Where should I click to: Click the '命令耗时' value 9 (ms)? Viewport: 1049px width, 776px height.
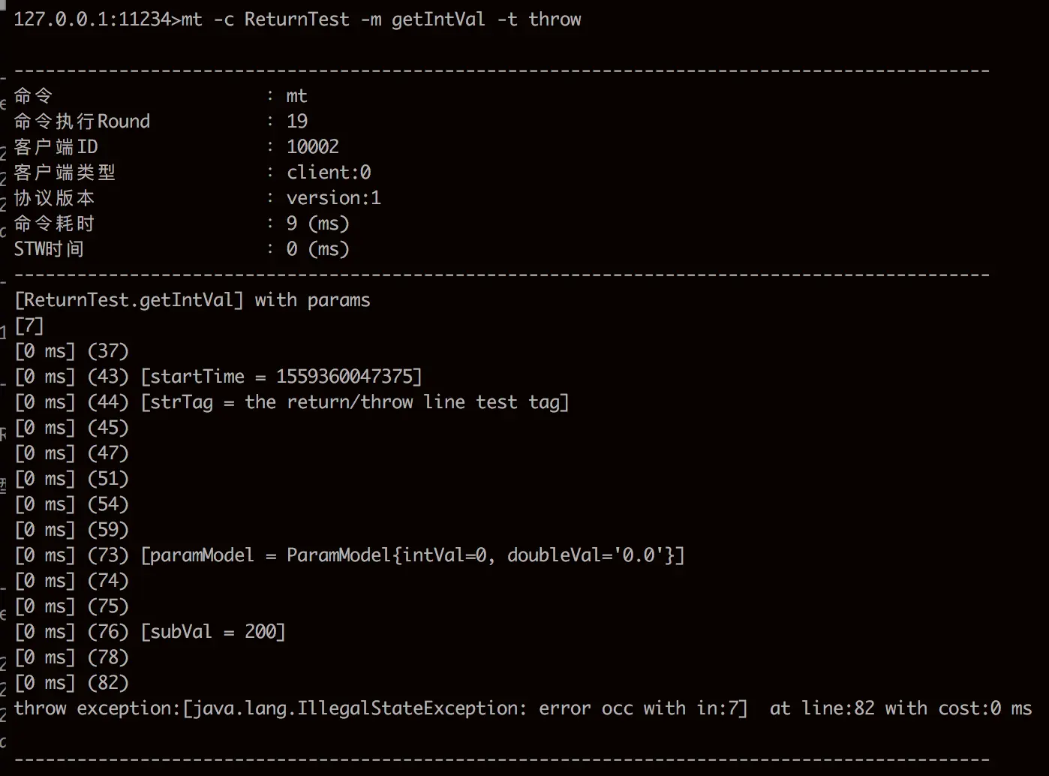tap(317, 224)
